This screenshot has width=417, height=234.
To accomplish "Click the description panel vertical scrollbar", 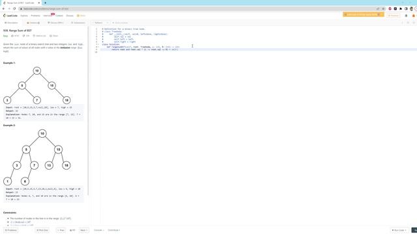I will (88, 111).
